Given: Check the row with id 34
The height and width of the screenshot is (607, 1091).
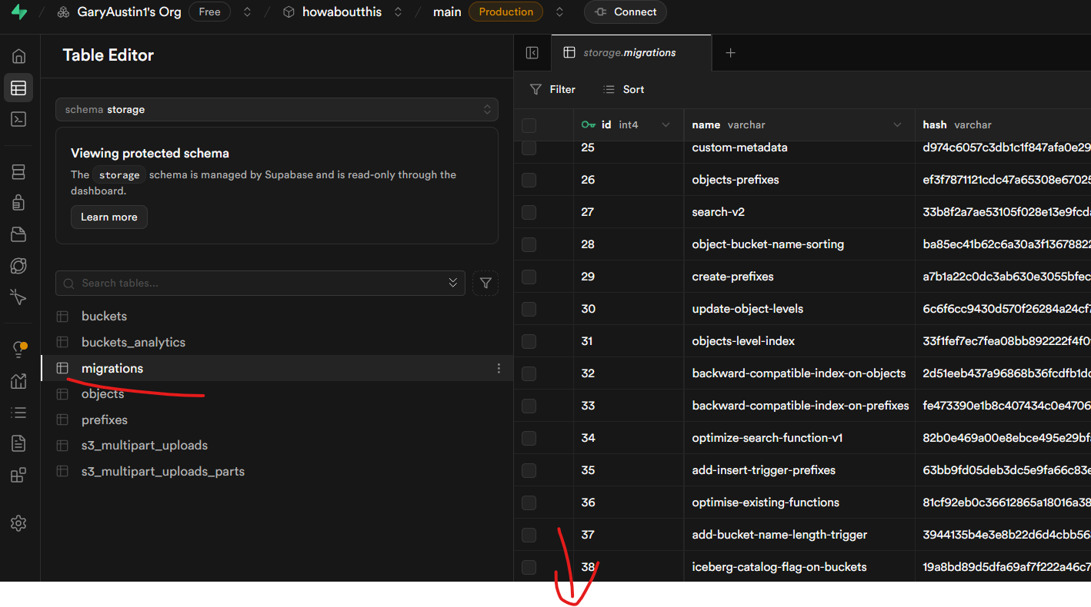Looking at the screenshot, I should click(529, 438).
